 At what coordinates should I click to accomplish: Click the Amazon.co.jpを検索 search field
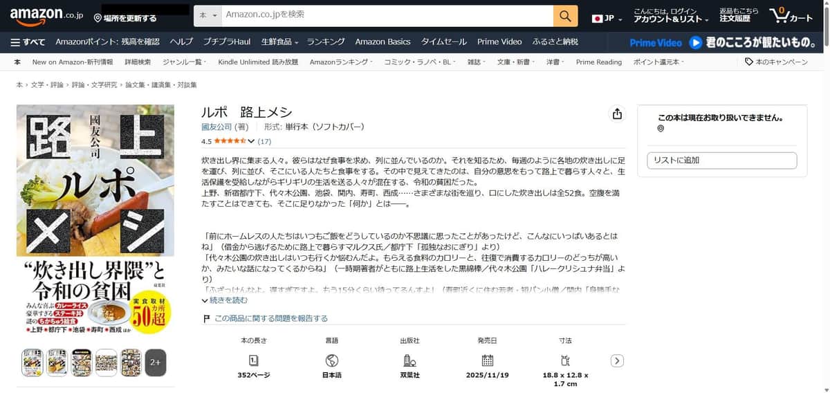pos(387,16)
